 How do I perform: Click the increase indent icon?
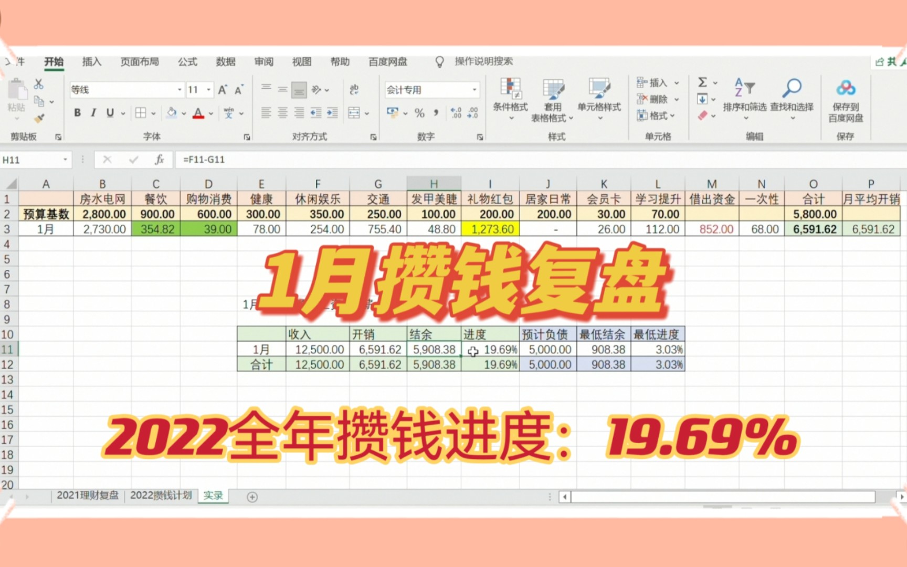[332, 112]
